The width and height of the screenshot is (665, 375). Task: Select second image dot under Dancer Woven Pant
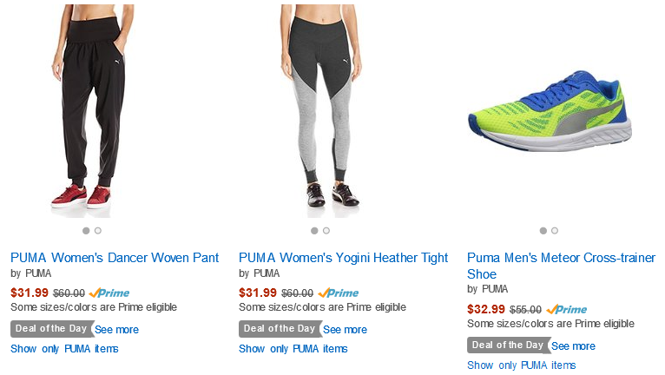(98, 231)
